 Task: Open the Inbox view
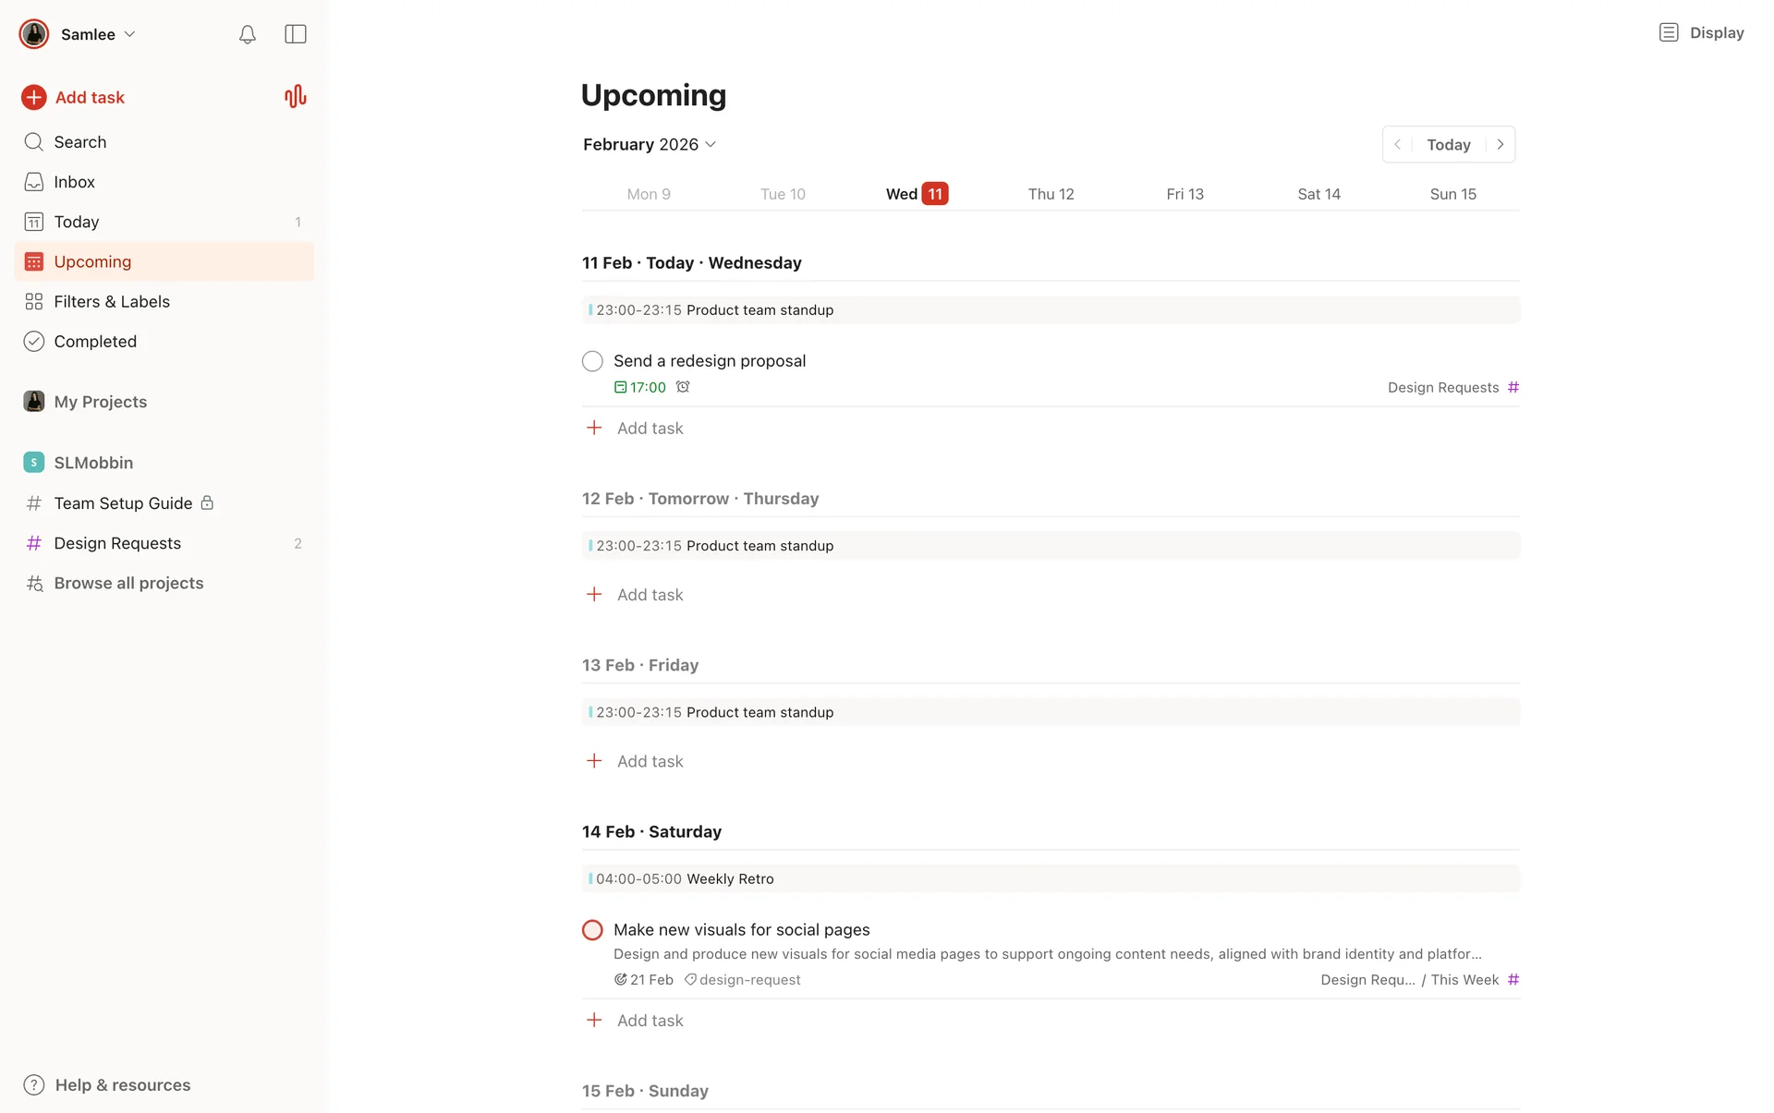(x=74, y=182)
